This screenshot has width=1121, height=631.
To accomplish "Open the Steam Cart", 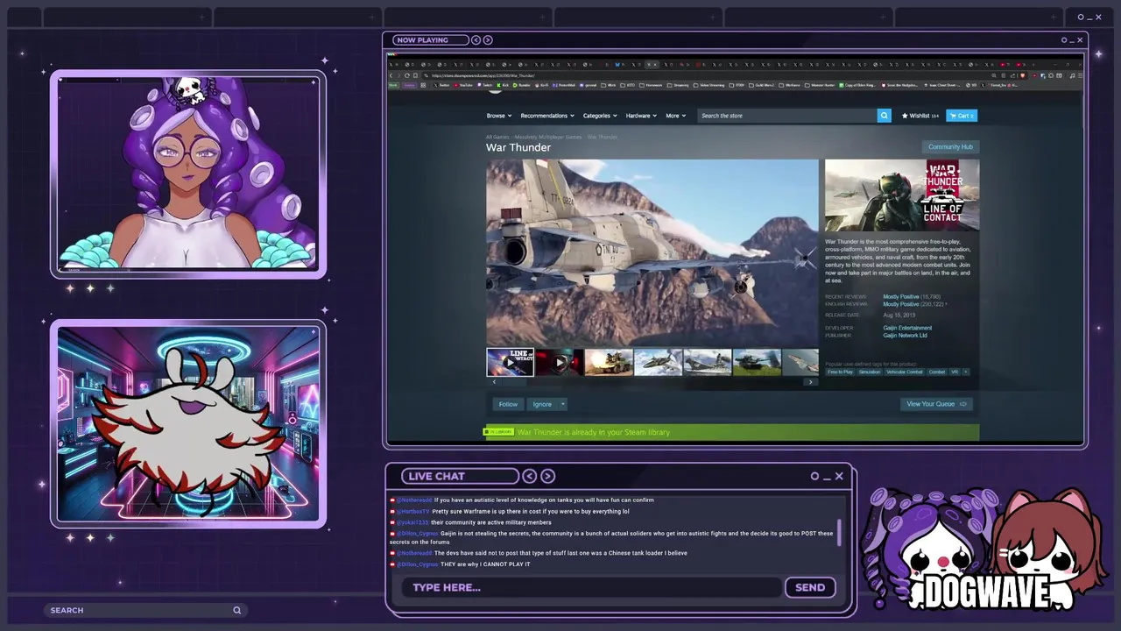I will coord(962,116).
